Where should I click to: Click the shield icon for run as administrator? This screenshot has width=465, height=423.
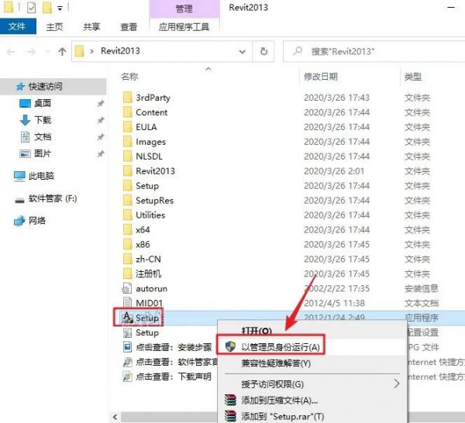(x=230, y=346)
